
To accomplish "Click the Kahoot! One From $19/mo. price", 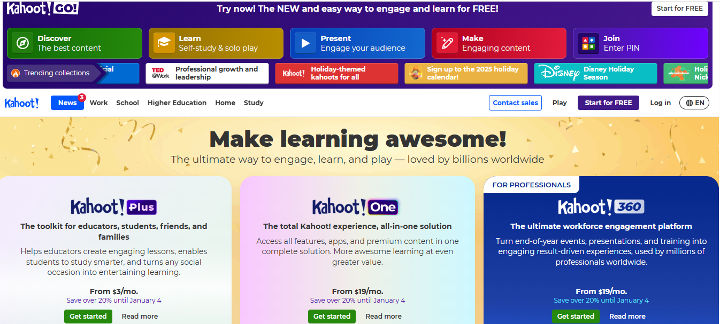I will click(357, 291).
